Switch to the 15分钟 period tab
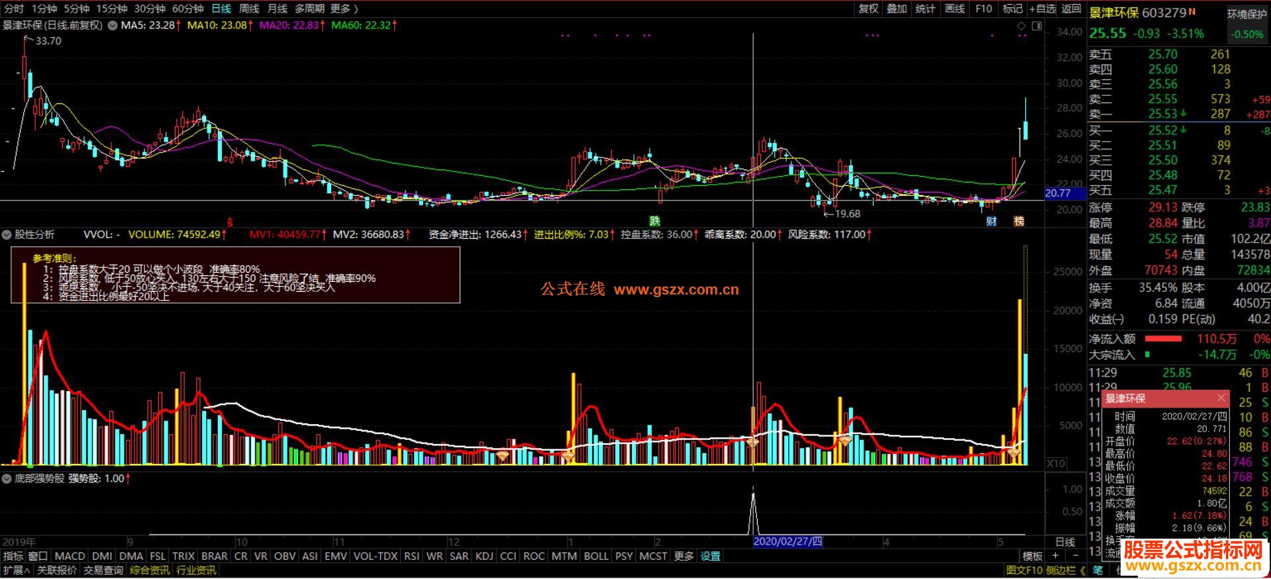The width and height of the screenshot is (1271, 579). click(x=111, y=9)
